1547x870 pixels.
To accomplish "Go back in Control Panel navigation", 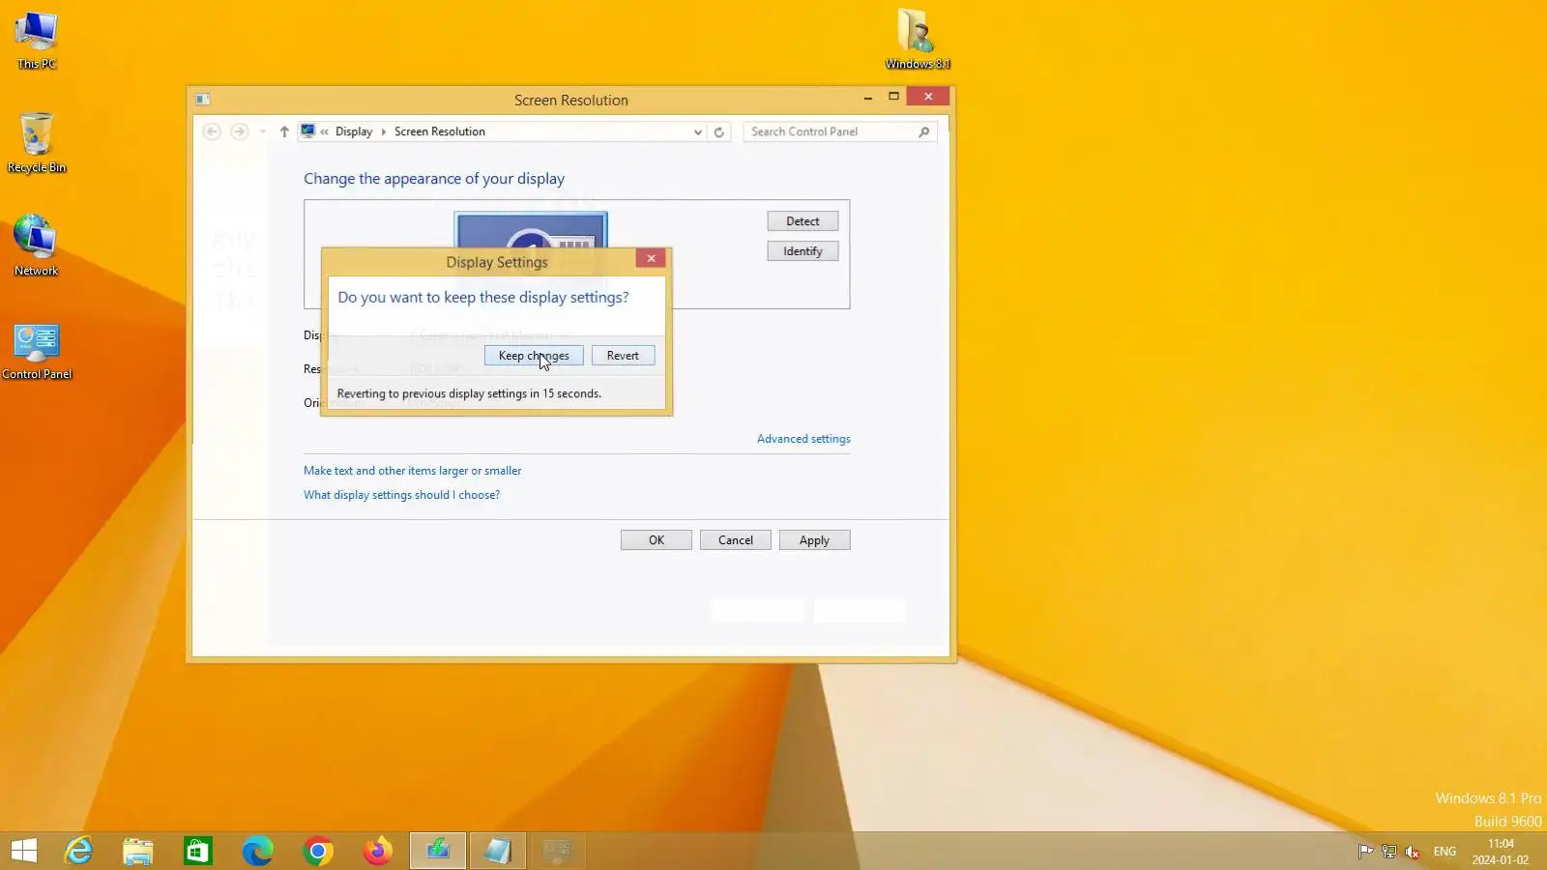I will (x=212, y=131).
